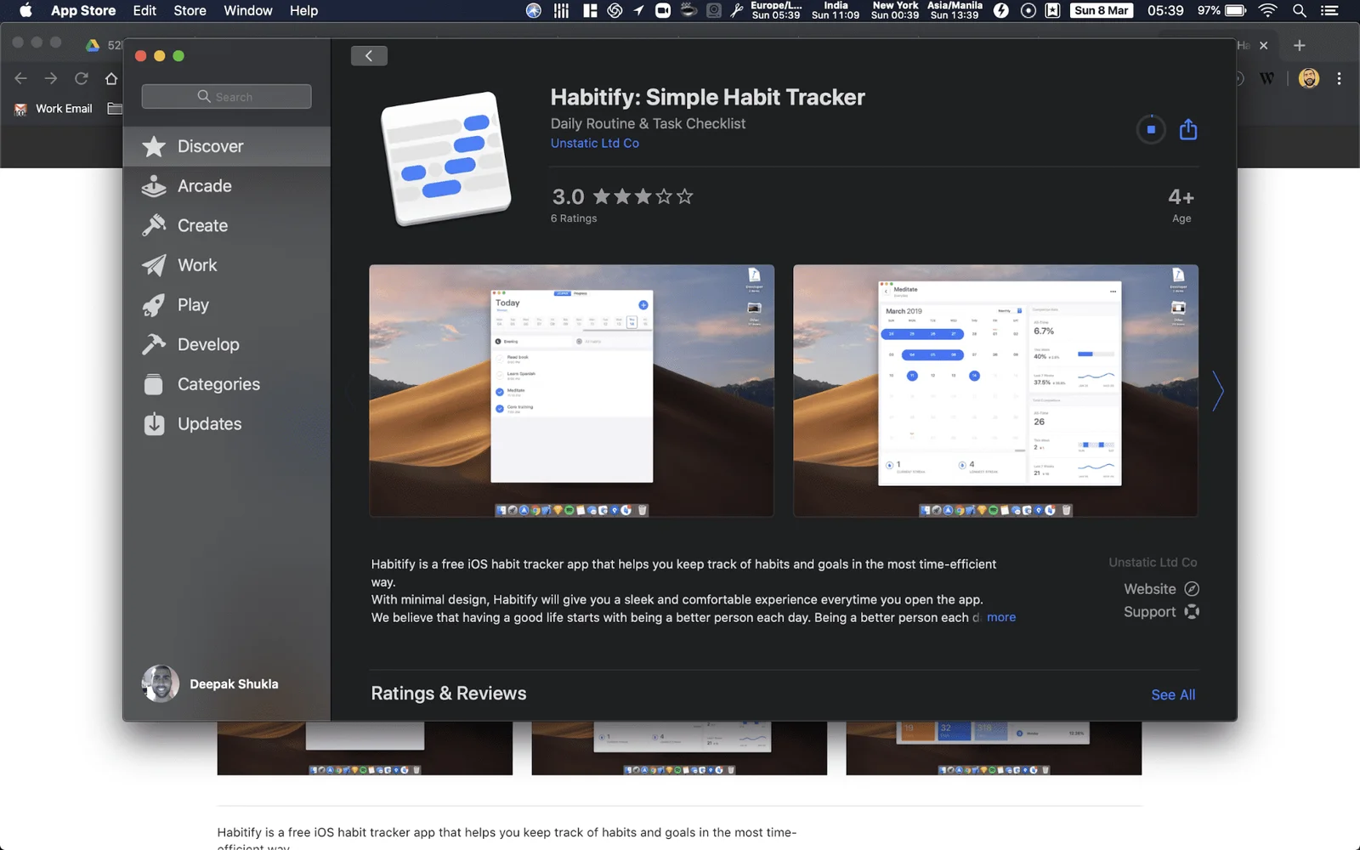
Task: Open the Discover section in the sidebar
Action: pyautogui.click(x=227, y=146)
